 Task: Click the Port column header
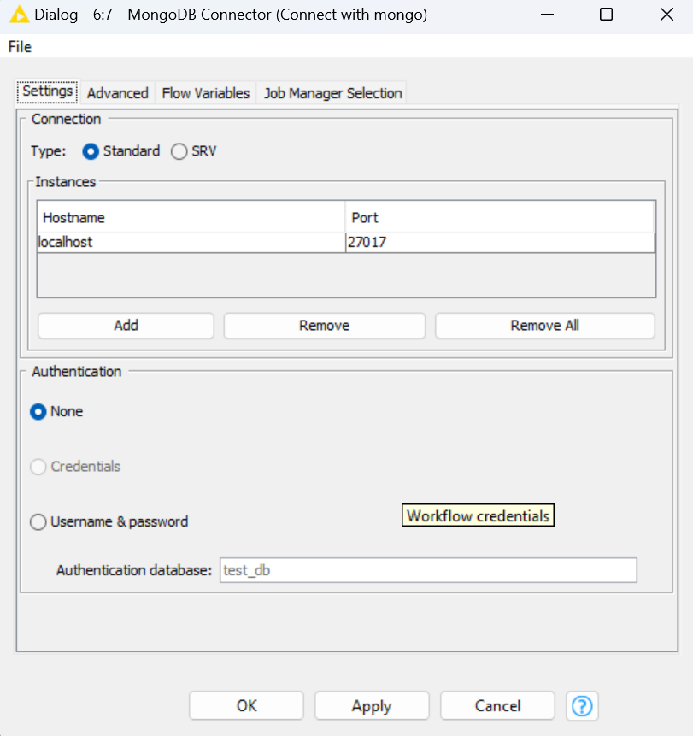coord(500,217)
